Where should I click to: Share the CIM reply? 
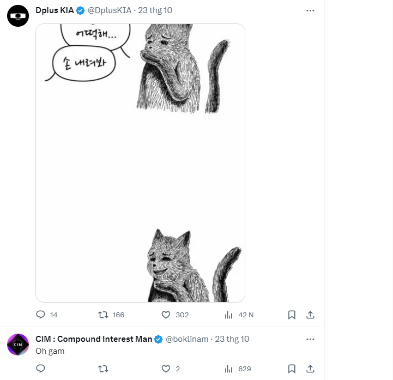[310, 369]
